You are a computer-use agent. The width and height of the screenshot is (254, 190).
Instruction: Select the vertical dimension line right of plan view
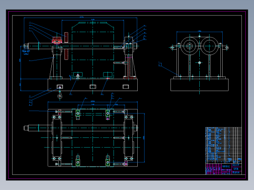coord(144,138)
